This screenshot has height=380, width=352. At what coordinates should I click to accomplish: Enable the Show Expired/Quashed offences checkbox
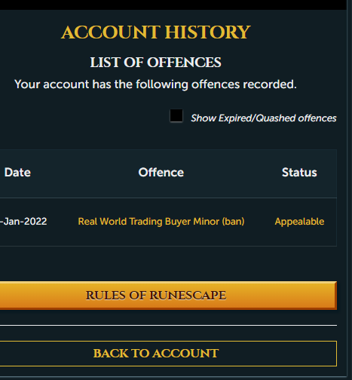click(176, 115)
